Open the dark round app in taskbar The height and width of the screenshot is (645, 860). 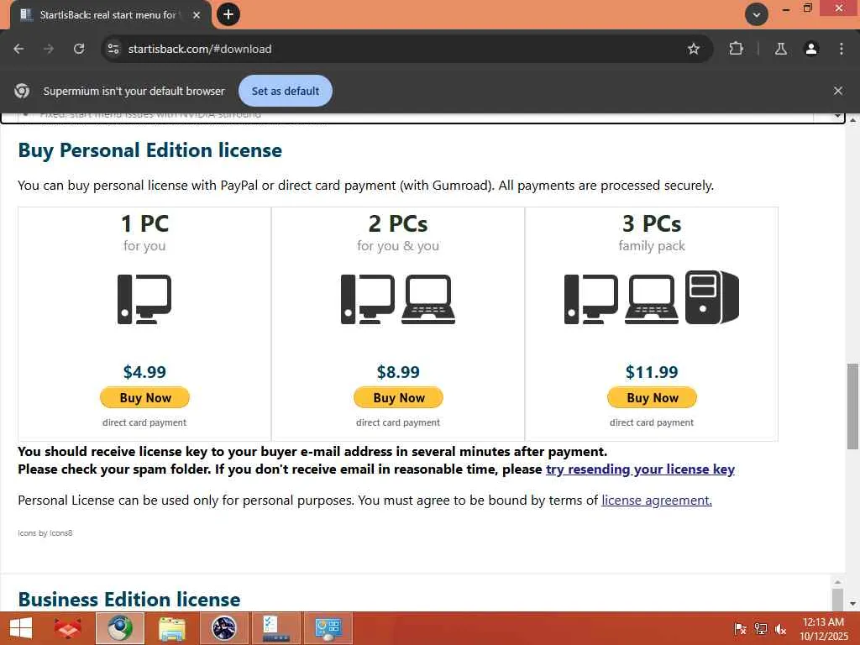pyautogui.click(x=223, y=628)
